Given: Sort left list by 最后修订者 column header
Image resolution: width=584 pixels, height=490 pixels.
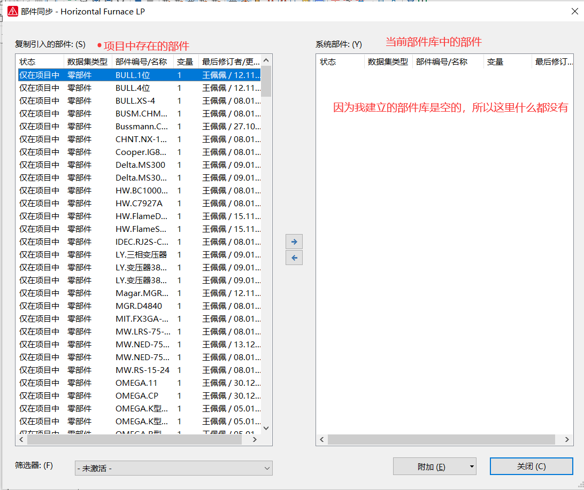Looking at the screenshot, I should click(230, 62).
